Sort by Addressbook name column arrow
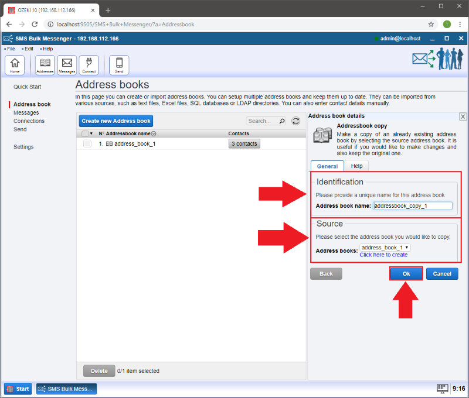This screenshot has height=398, width=469. point(154,134)
